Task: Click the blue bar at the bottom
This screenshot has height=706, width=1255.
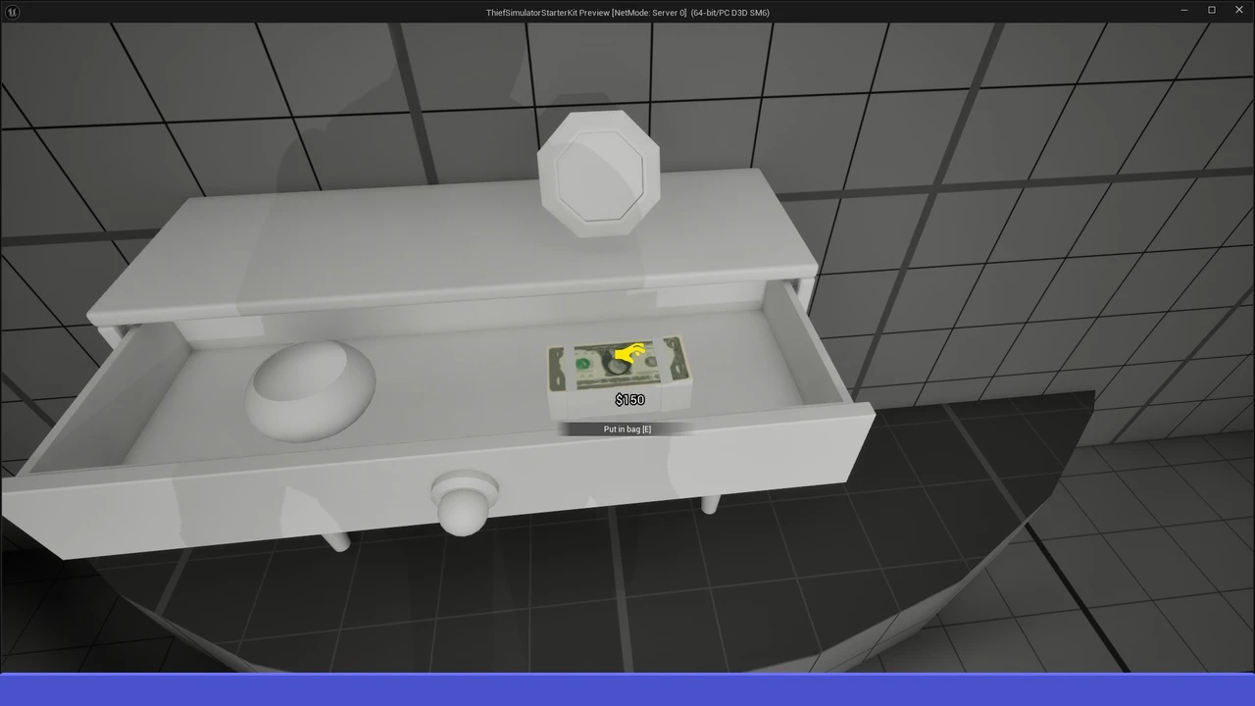Action: 627,689
